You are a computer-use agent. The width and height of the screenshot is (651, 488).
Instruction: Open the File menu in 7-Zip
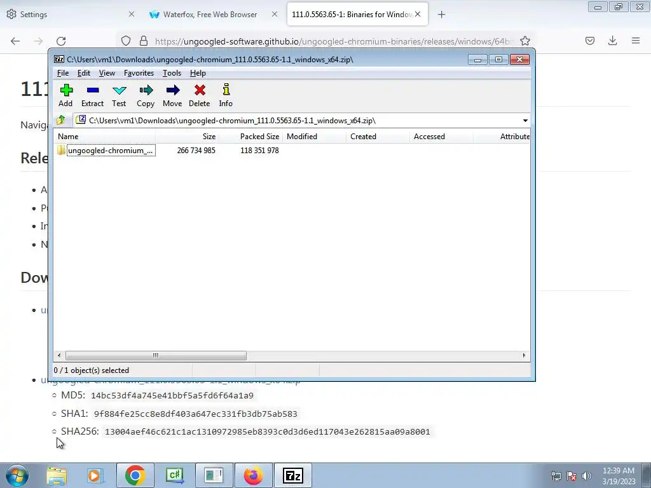[x=63, y=73]
